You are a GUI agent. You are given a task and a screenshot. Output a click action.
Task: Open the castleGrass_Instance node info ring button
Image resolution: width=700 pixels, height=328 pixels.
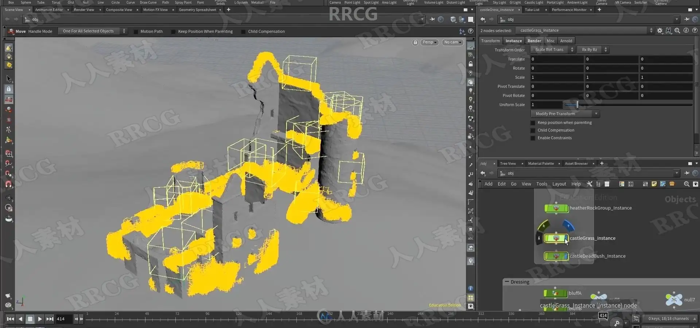pos(539,238)
